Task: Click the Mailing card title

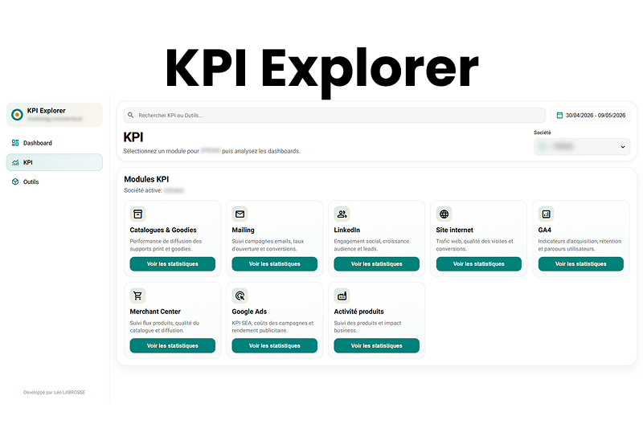Action: point(244,230)
